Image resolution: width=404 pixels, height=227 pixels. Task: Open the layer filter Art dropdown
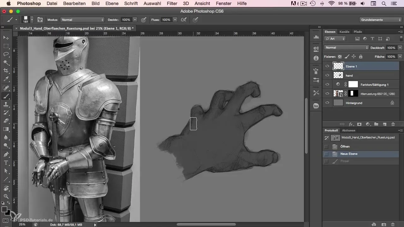click(335, 38)
